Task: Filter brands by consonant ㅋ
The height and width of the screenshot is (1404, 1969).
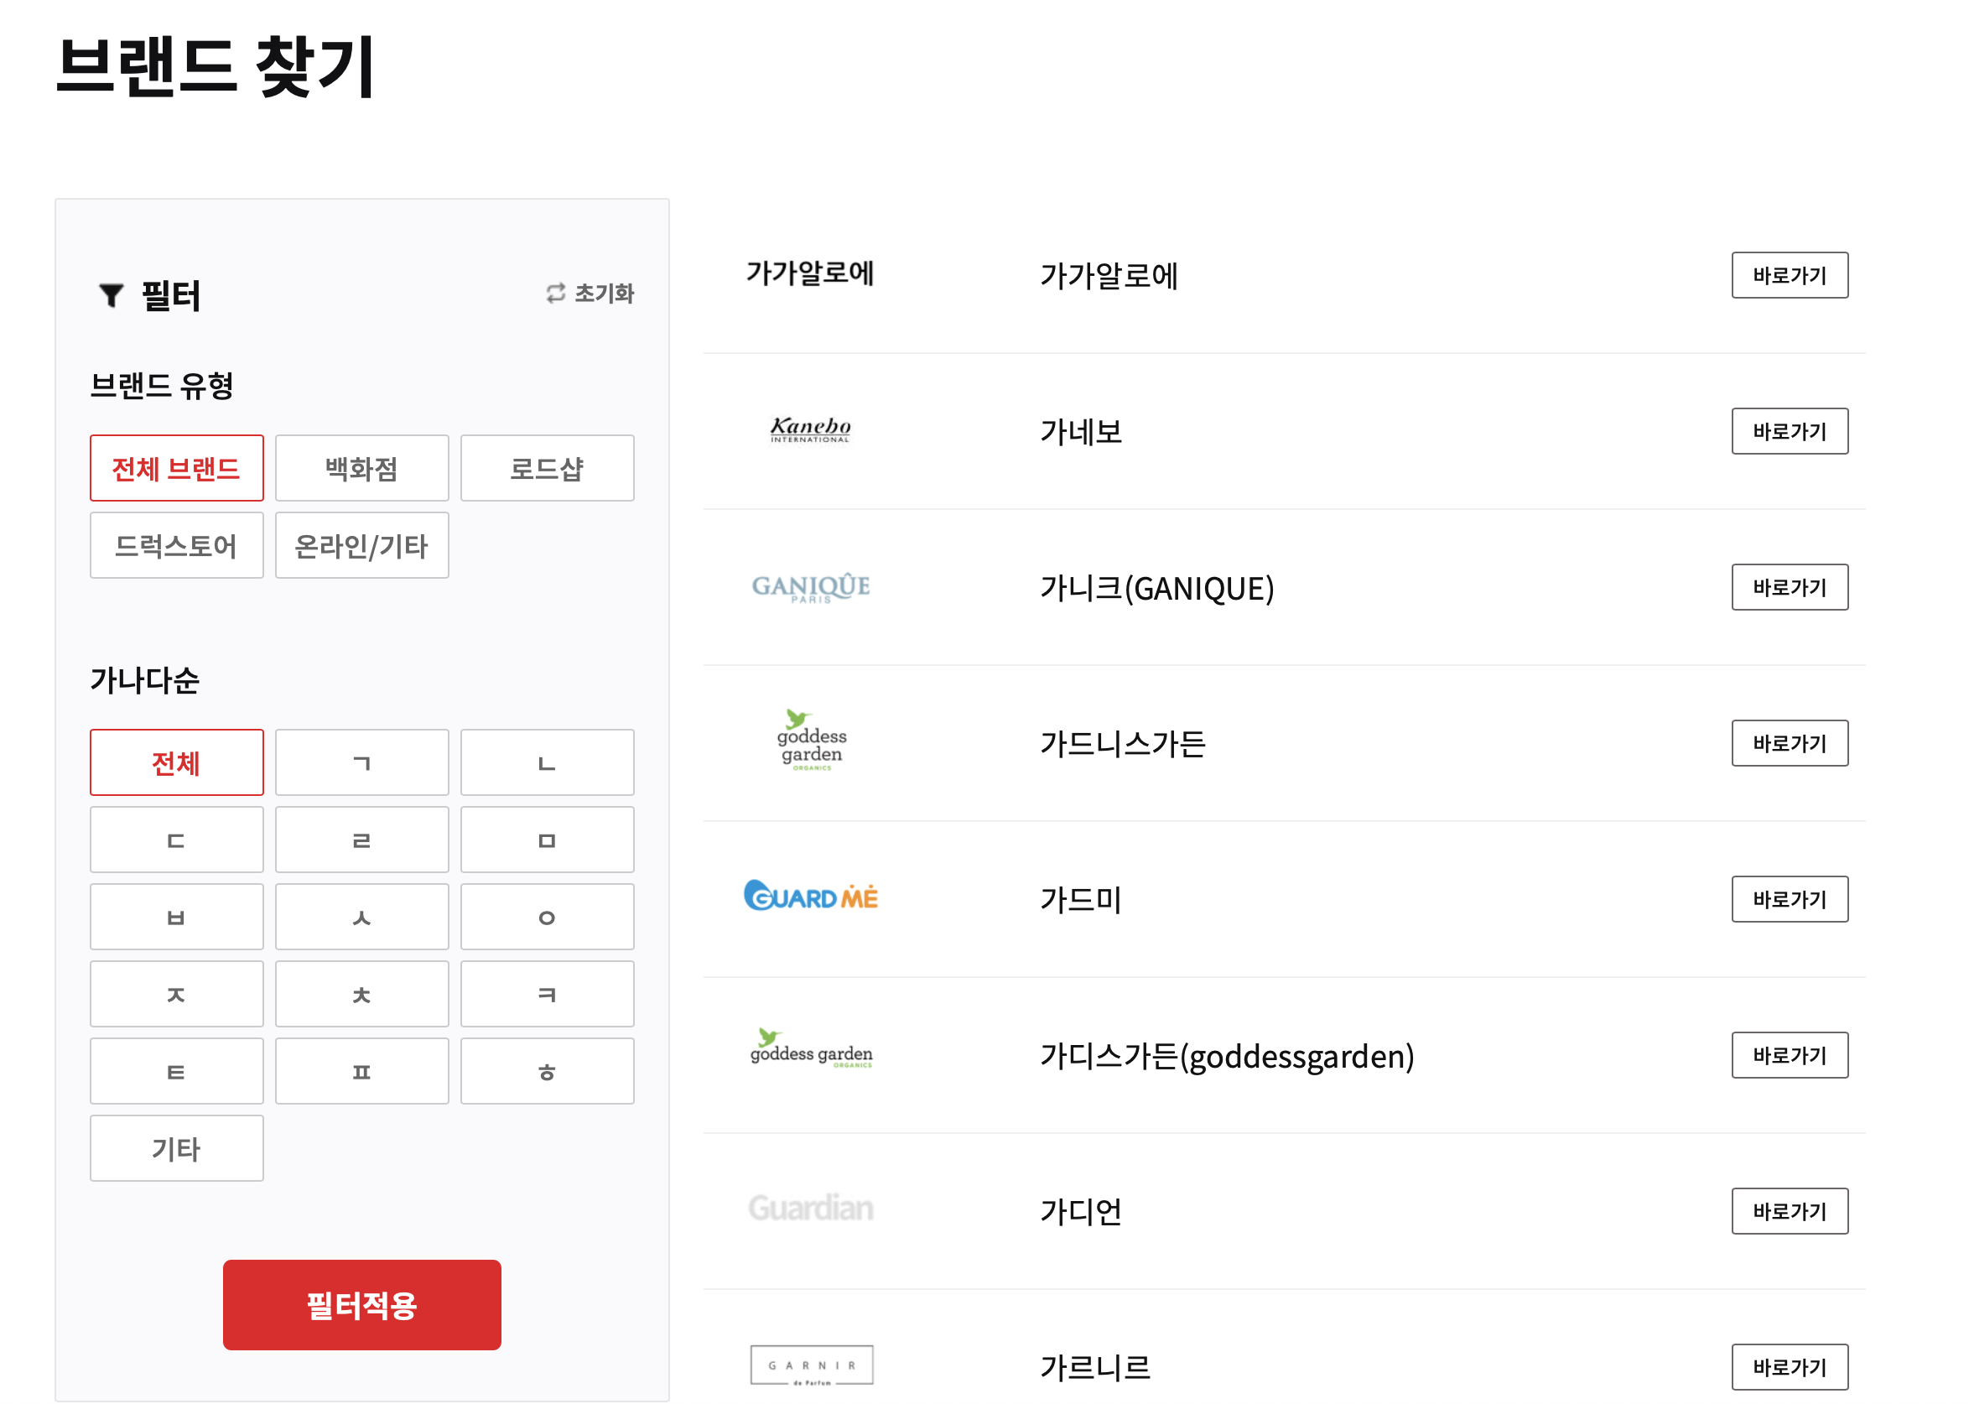Action: [x=547, y=994]
